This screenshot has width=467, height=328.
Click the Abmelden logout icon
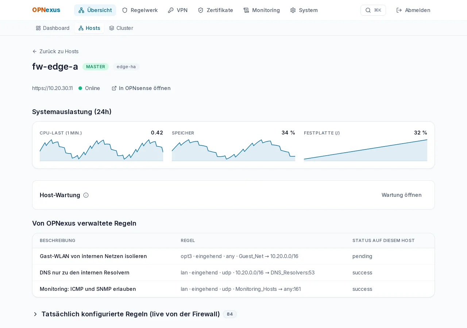(399, 10)
